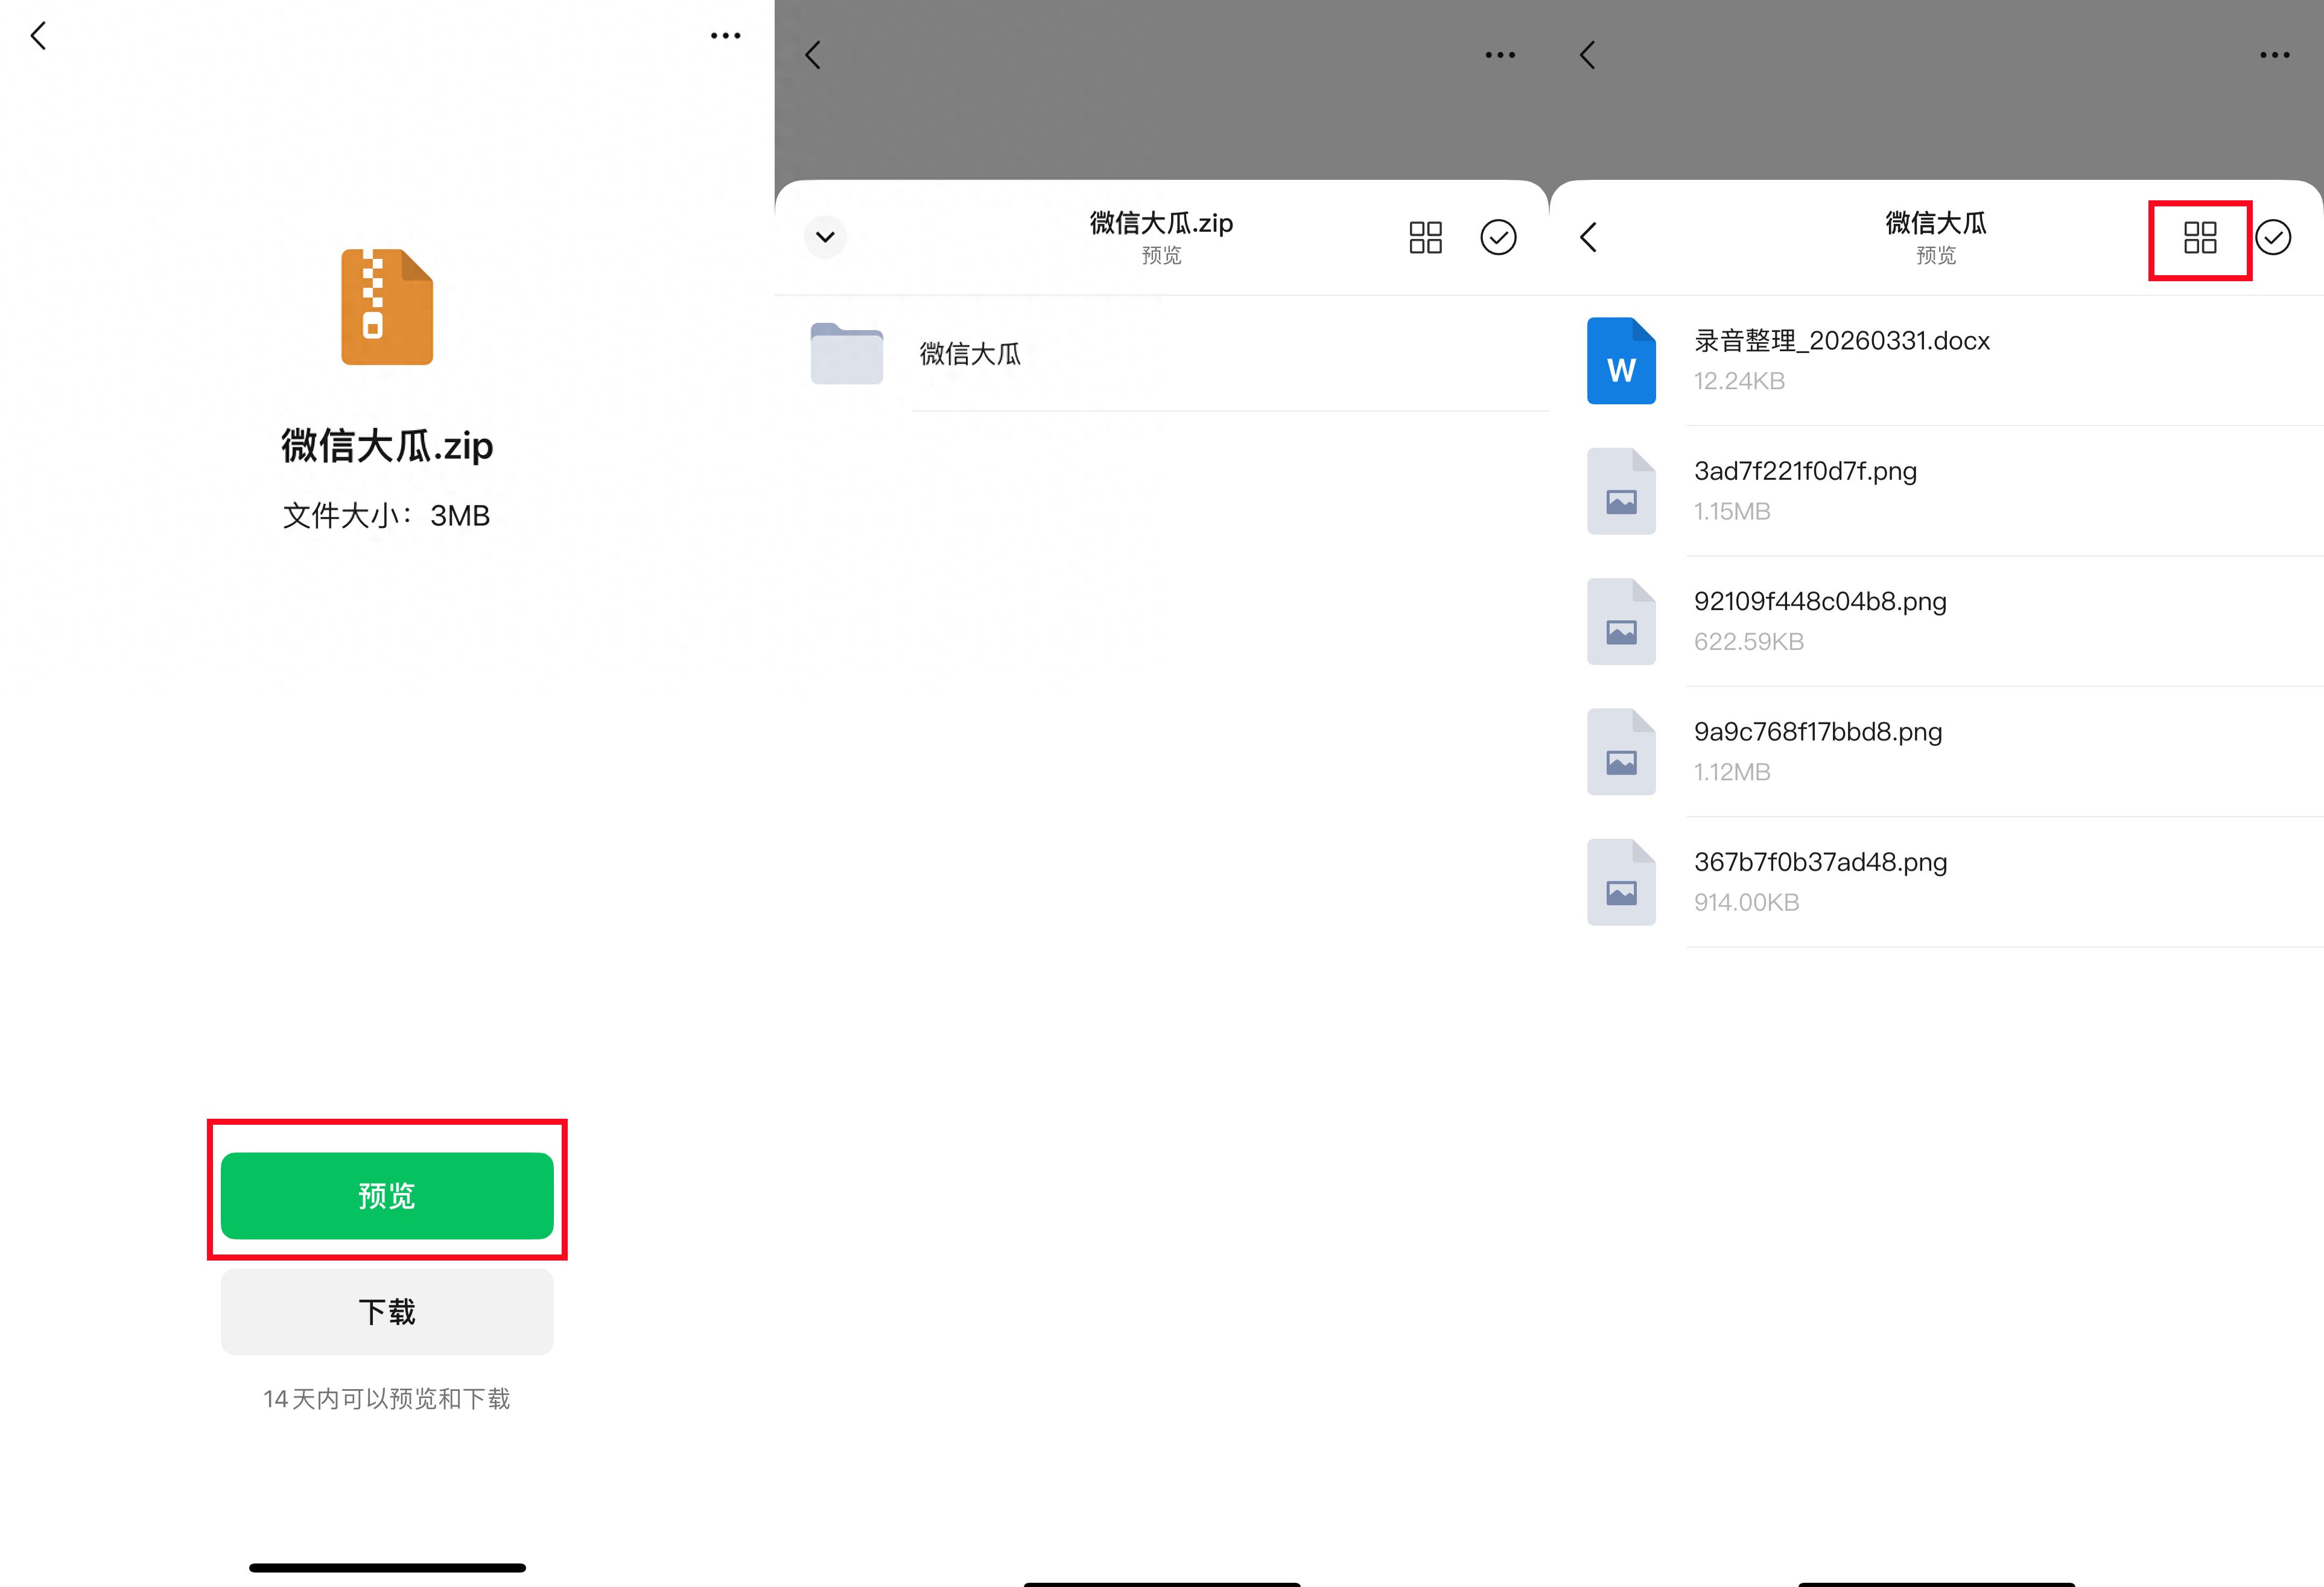Go back from the zip file page
Screen dimensions: 2324x1587
point(39,36)
